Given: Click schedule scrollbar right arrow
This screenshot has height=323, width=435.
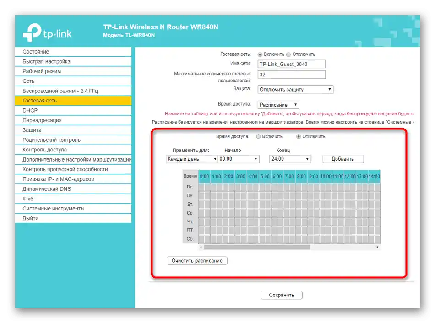Looking at the screenshot, I should (377, 247).
